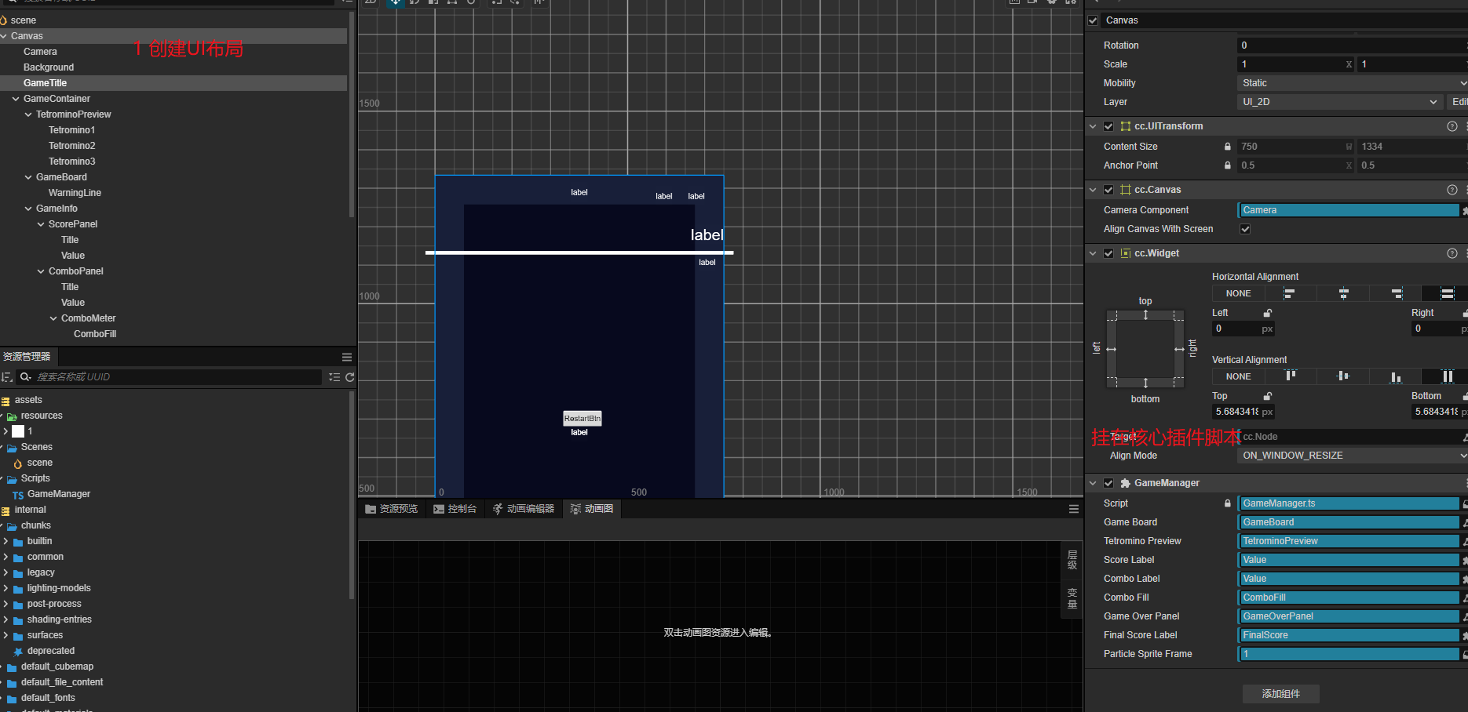Select left horizontal alignment in cc.Widget
This screenshot has height=712, width=1468.
[1289, 293]
